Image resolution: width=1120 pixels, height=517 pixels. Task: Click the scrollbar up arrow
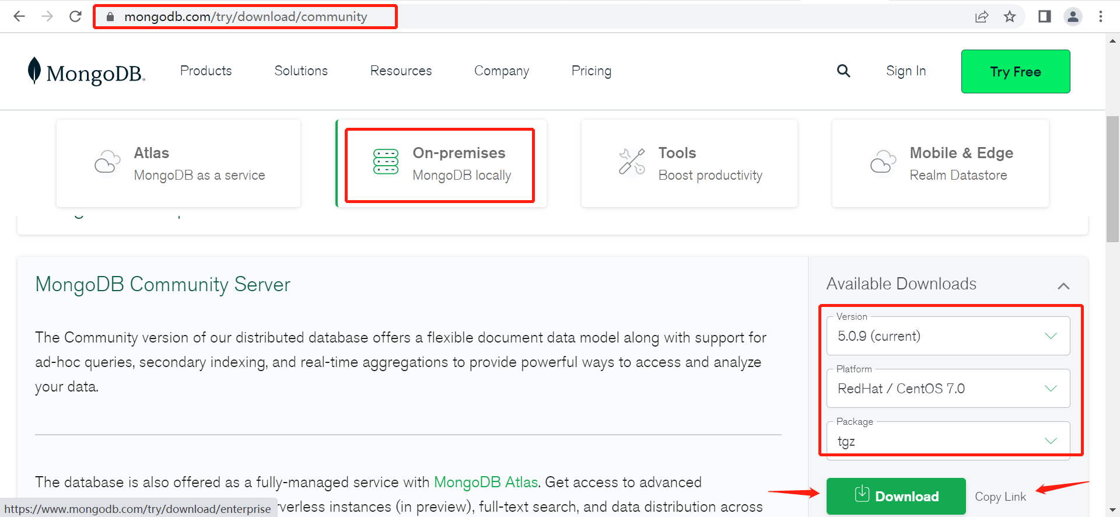click(1112, 41)
